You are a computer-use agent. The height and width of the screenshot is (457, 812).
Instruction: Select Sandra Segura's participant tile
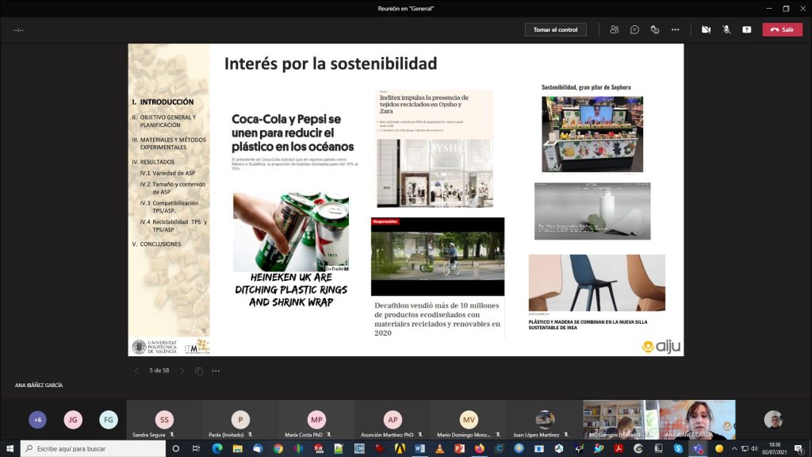point(164,420)
